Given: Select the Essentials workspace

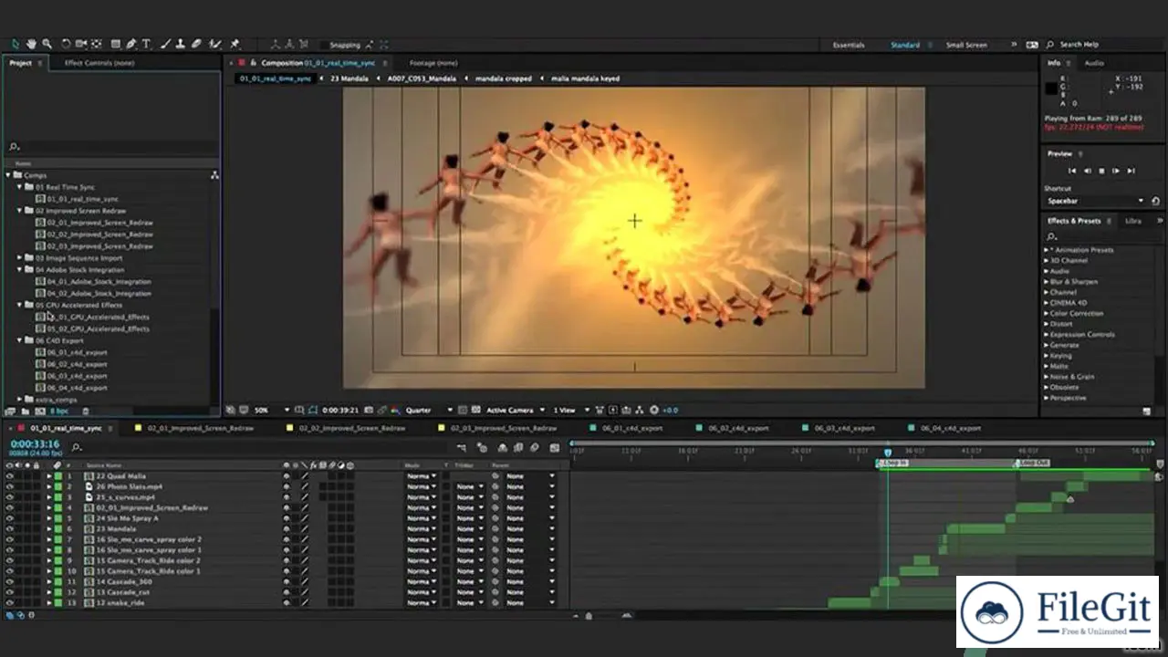Looking at the screenshot, I should [x=849, y=45].
